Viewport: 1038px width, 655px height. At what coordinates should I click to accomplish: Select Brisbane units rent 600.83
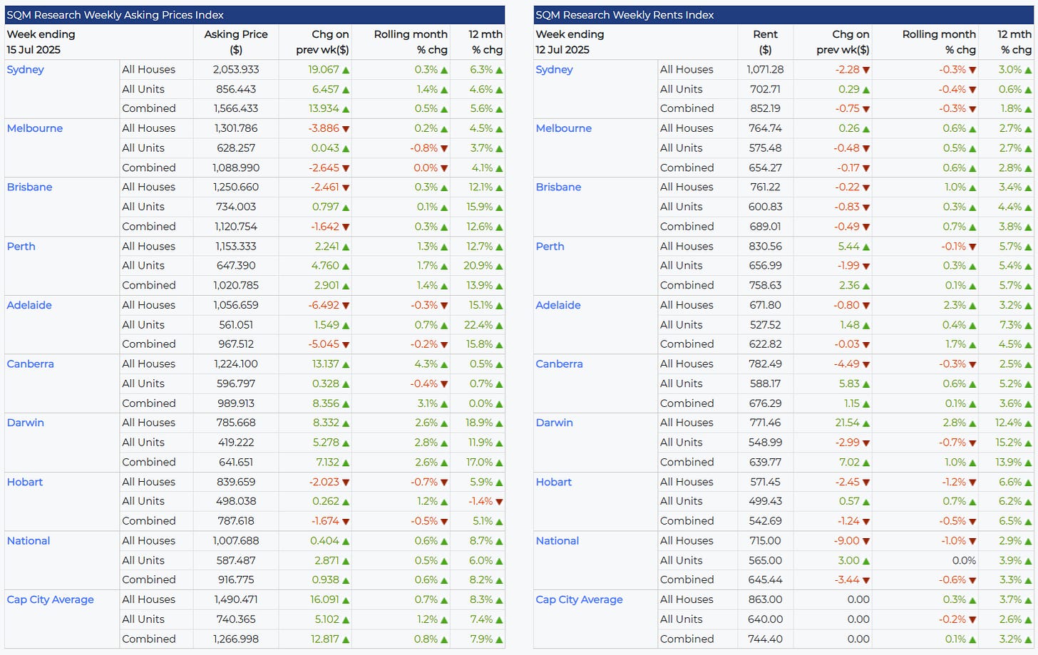(765, 207)
